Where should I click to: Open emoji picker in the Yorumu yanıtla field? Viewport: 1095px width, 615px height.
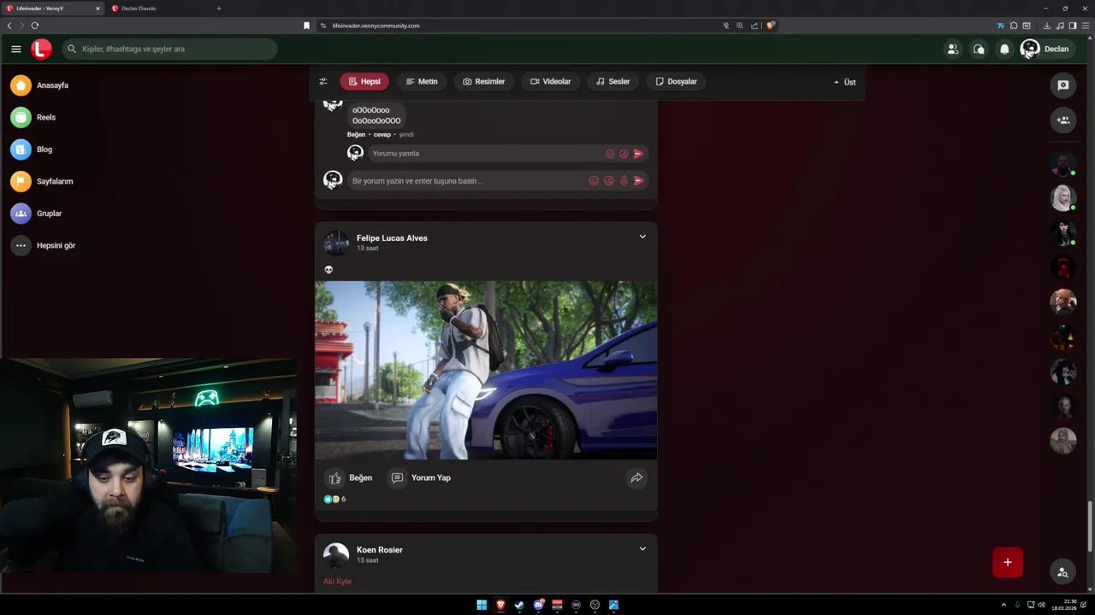coord(610,154)
